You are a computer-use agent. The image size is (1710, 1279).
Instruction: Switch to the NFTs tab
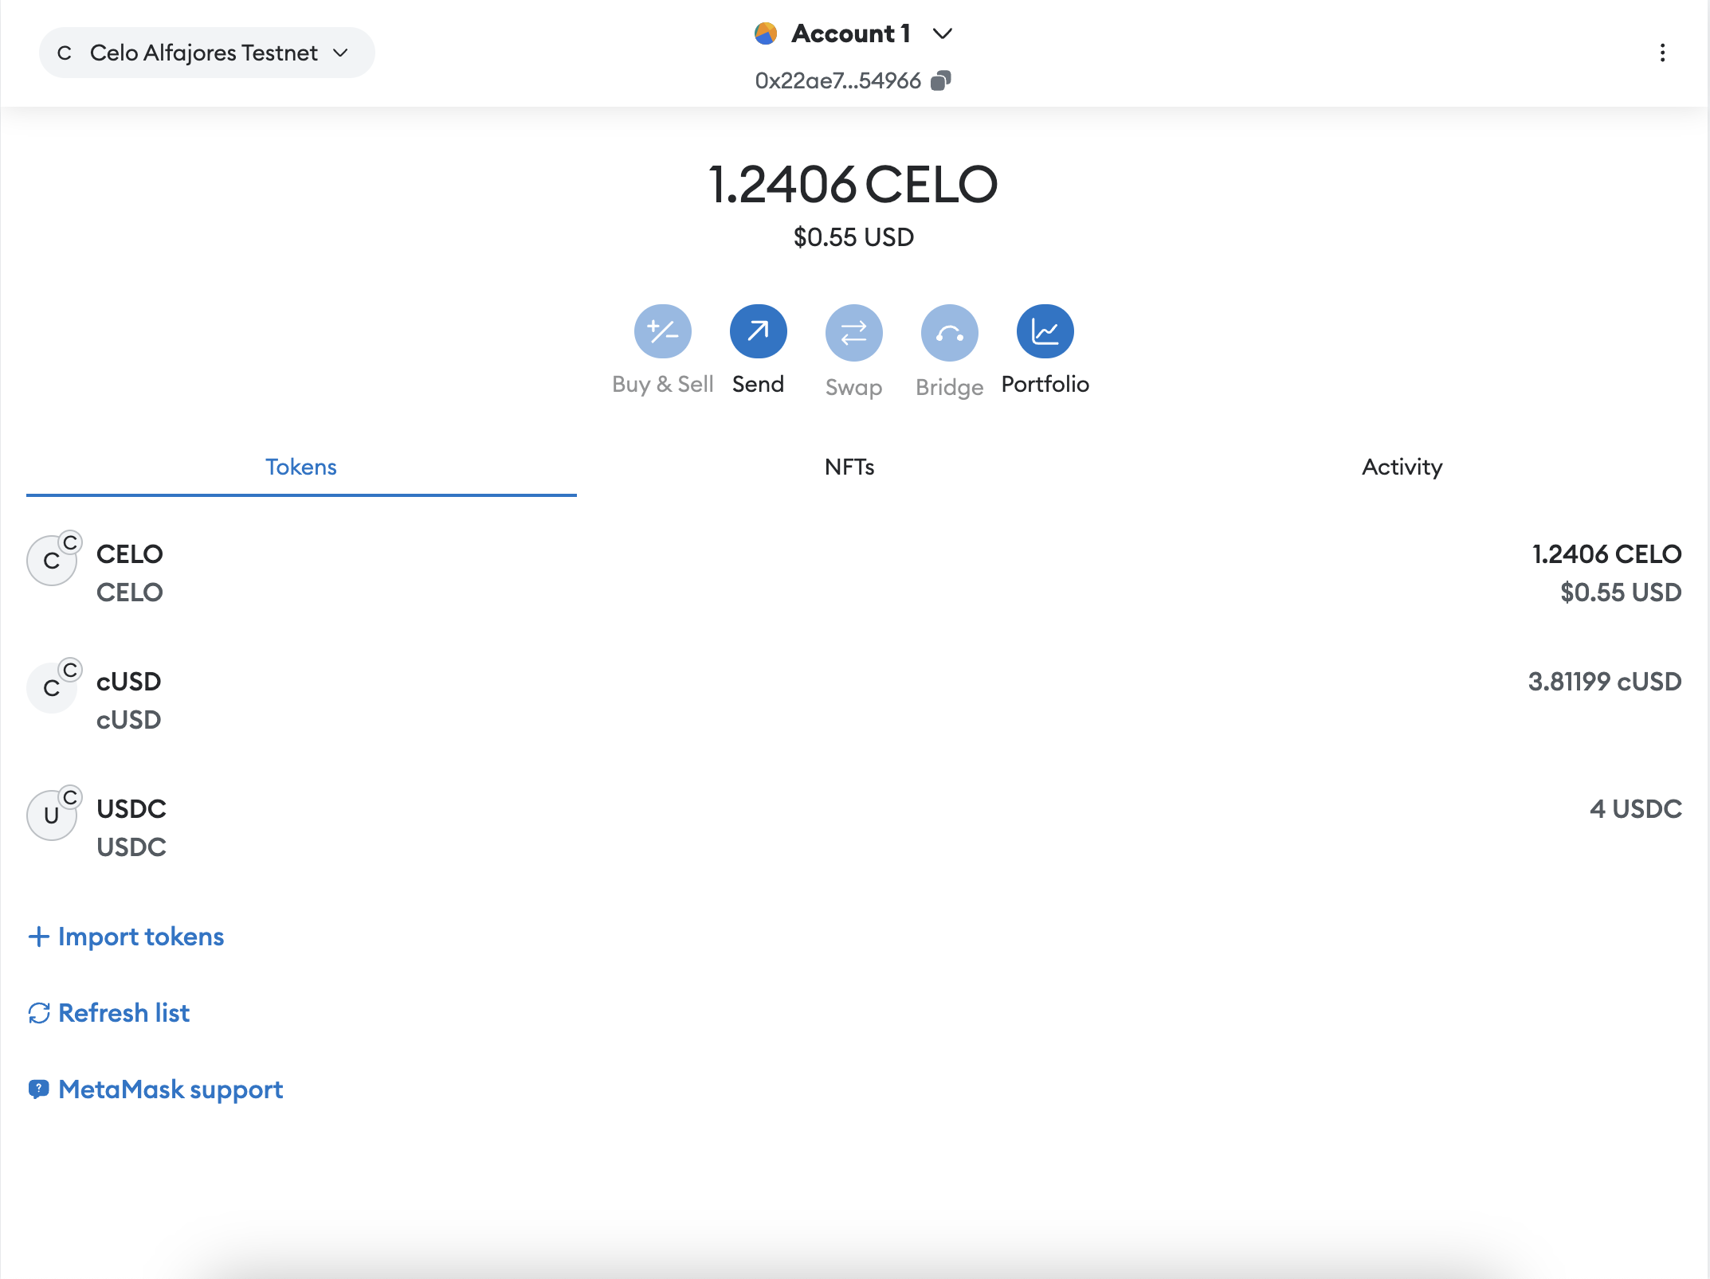pyautogui.click(x=849, y=467)
